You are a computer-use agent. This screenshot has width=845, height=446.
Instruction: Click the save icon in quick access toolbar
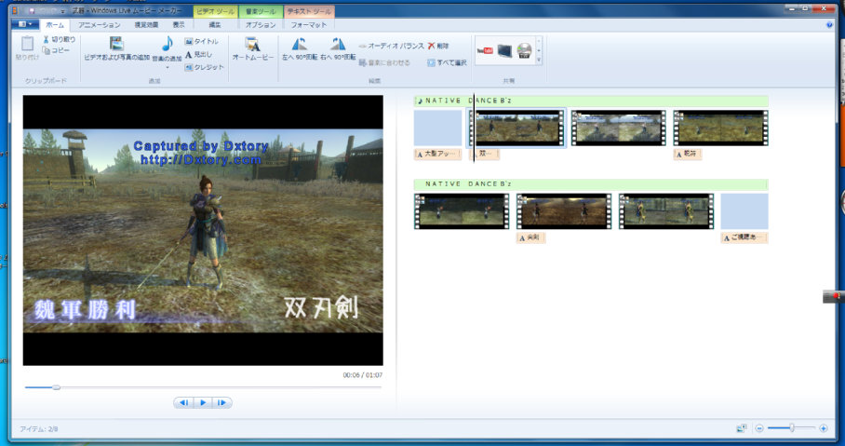click(33, 11)
